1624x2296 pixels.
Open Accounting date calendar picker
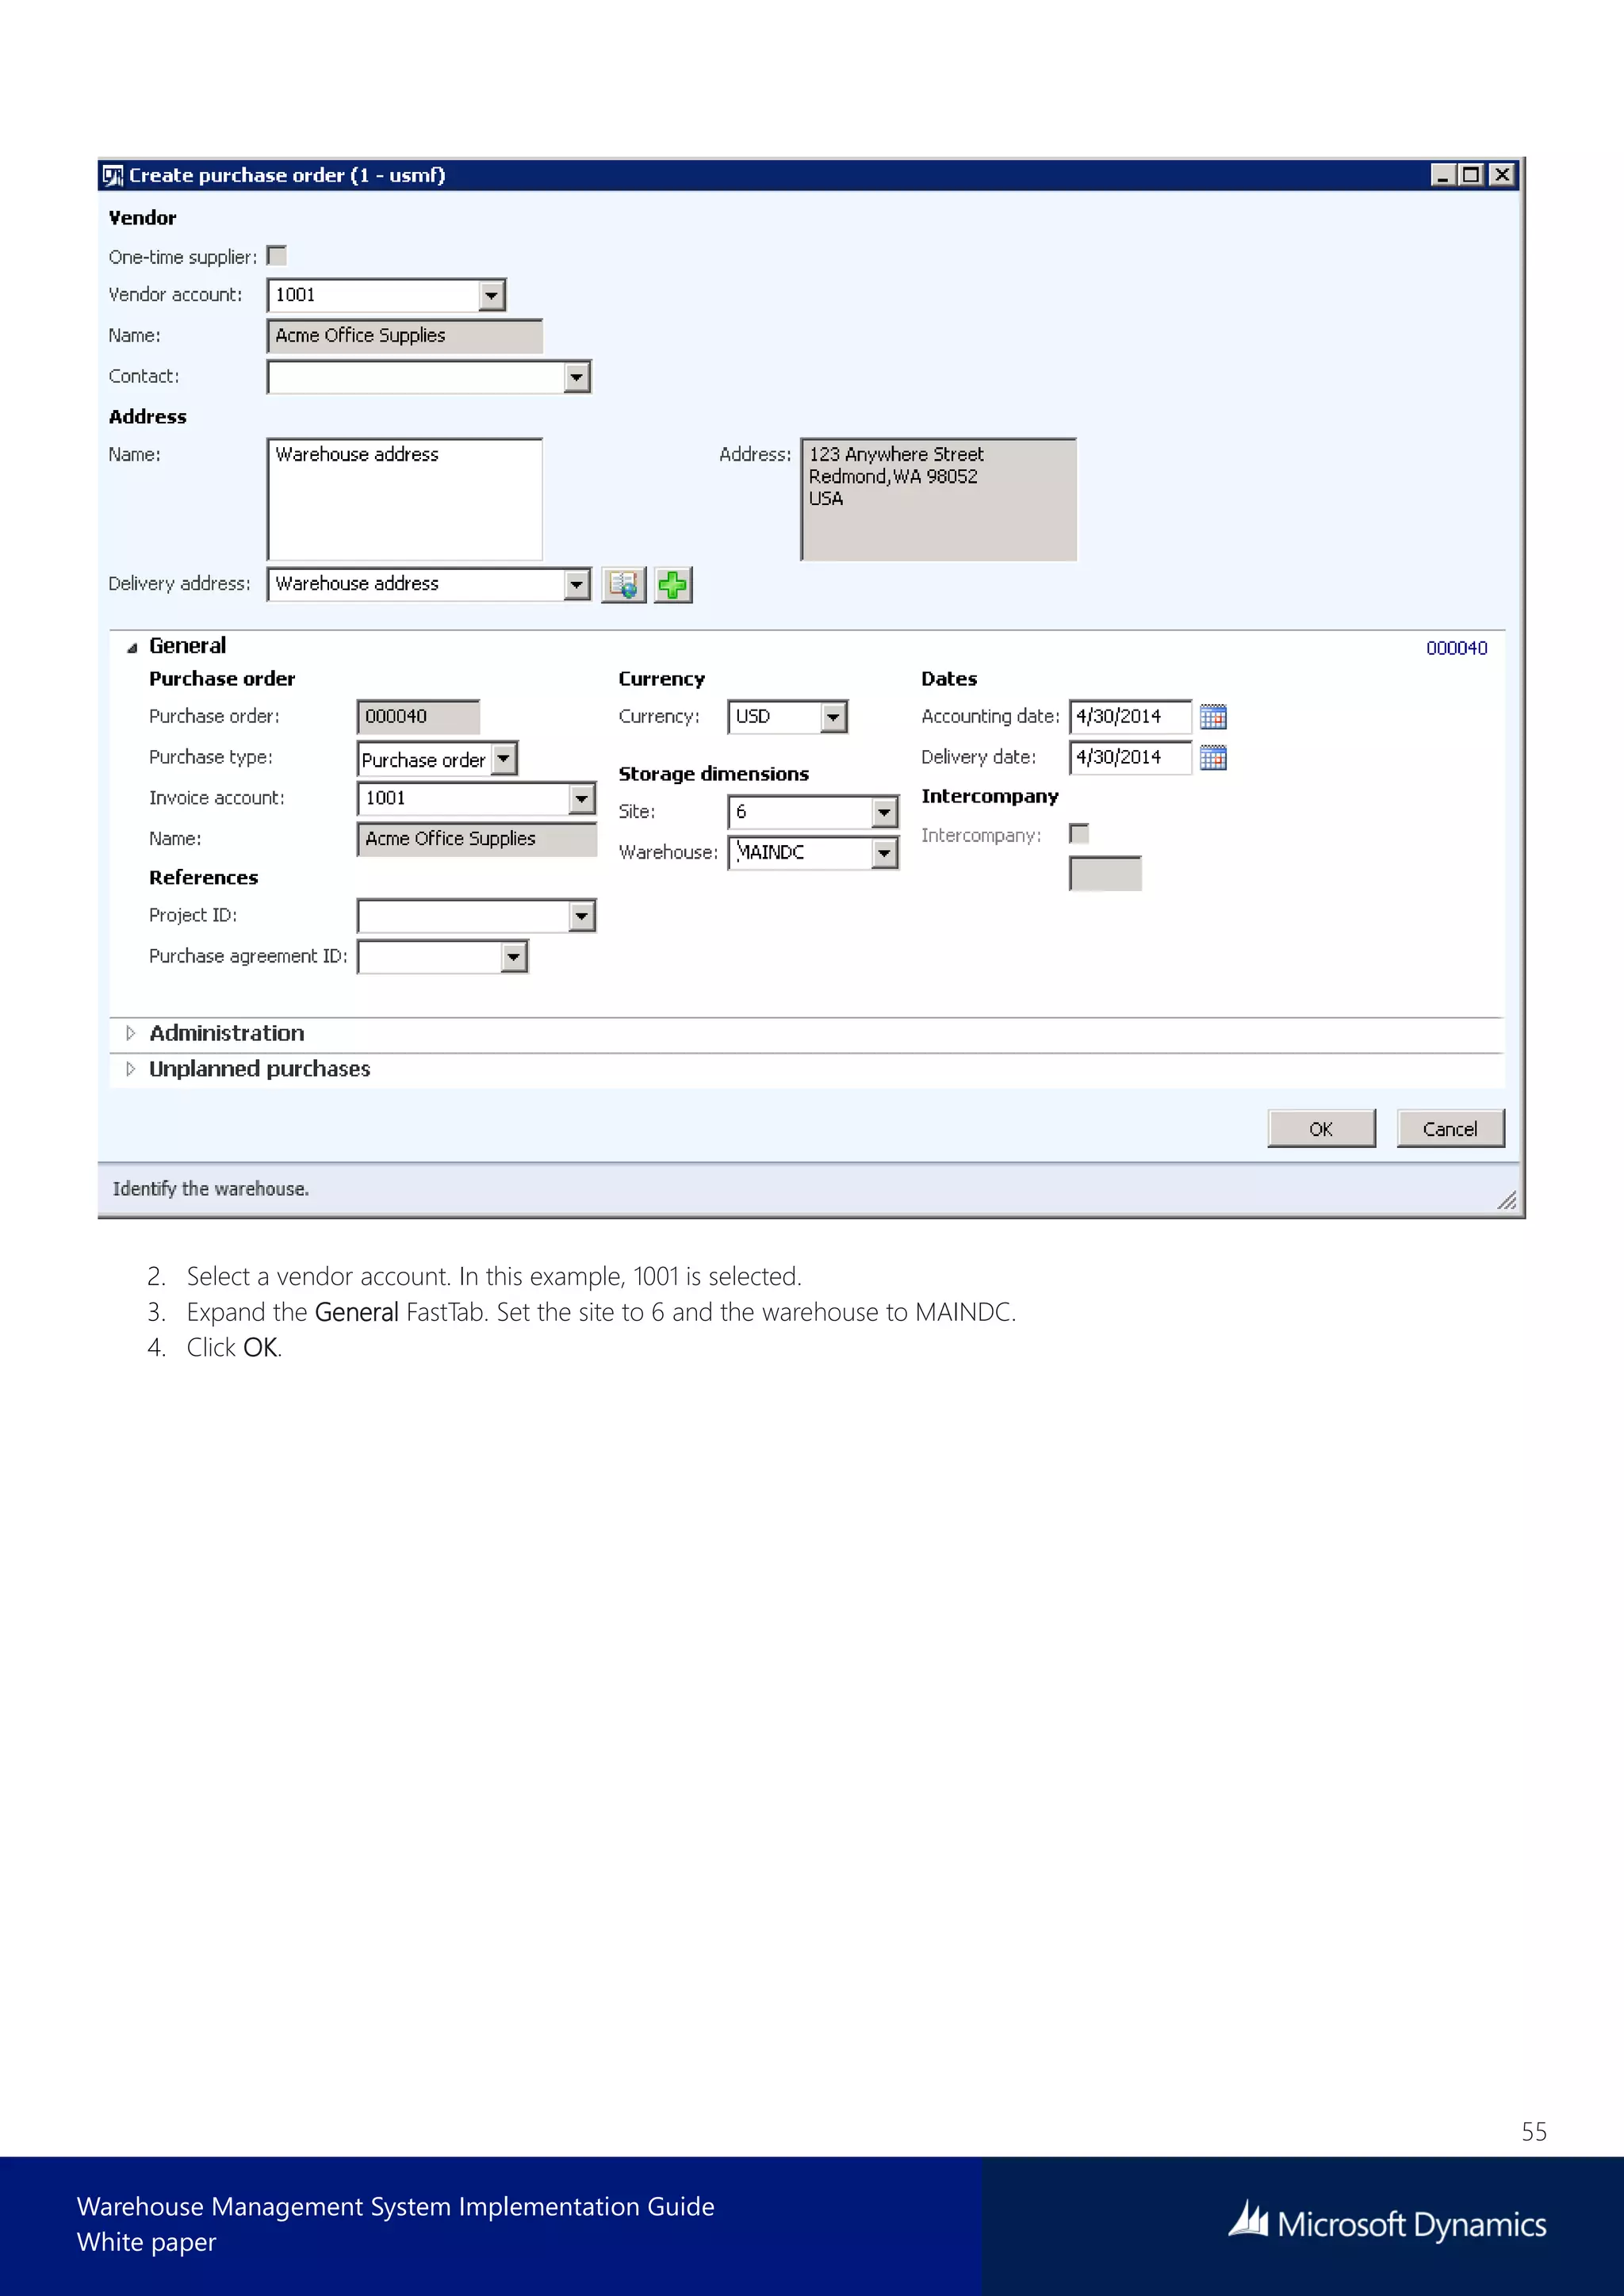pyautogui.click(x=1213, y=717)
